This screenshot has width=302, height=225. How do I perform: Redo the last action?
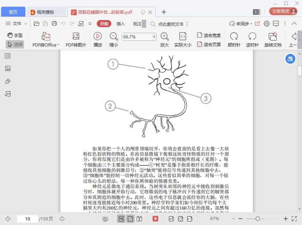(72, 24)
